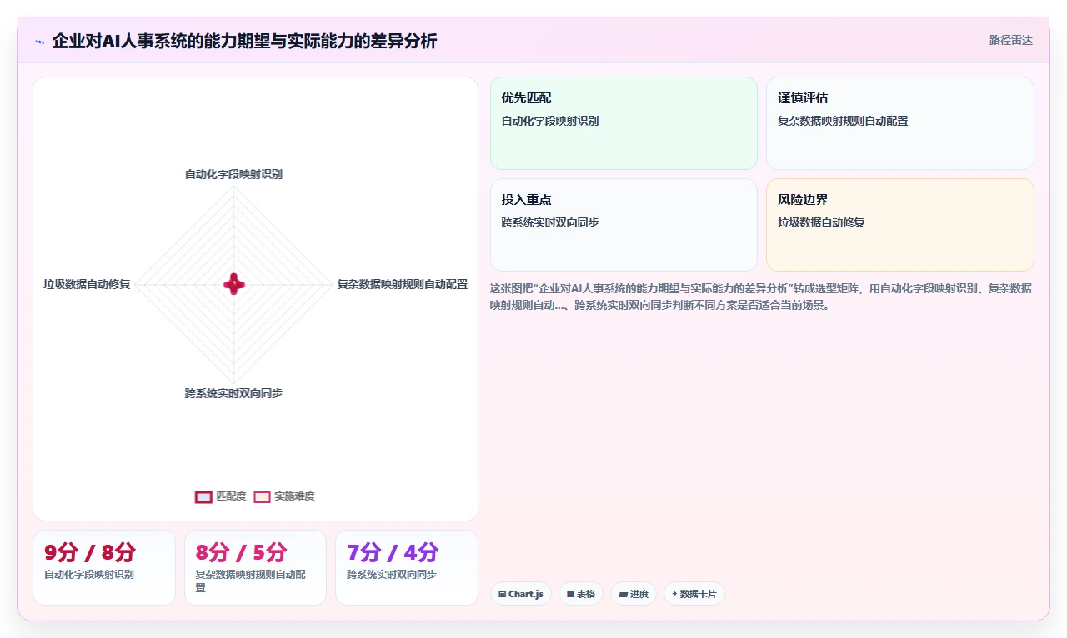Screen dimensions: 1067x638
Task: Click the 匹配度 legend color box
Action: [203, 496]
